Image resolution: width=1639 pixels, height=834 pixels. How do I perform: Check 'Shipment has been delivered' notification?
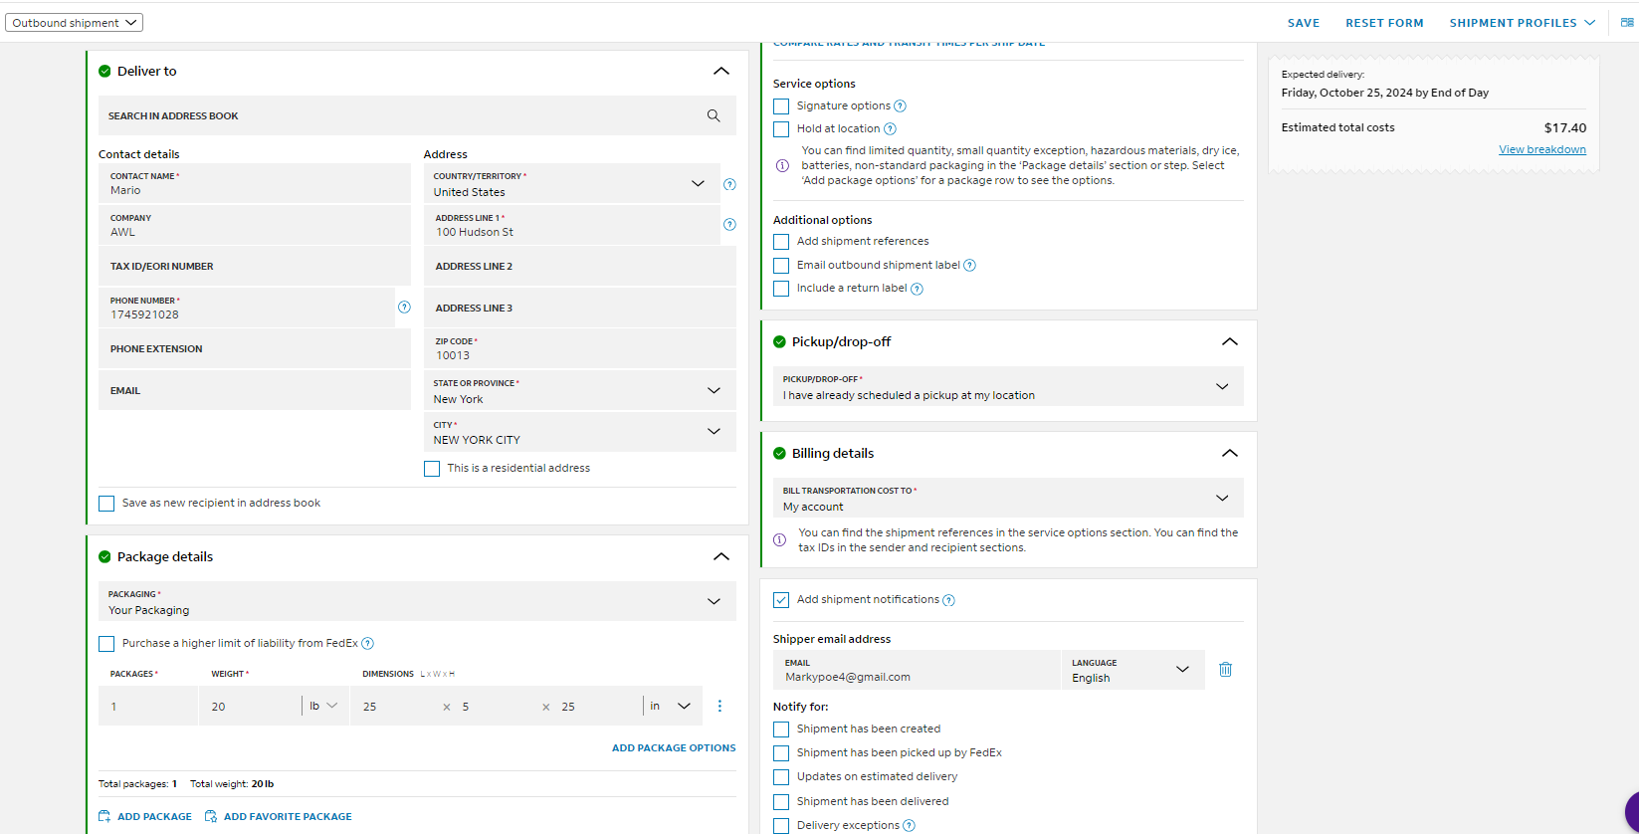pyautogui.click(x=781, y=802)
